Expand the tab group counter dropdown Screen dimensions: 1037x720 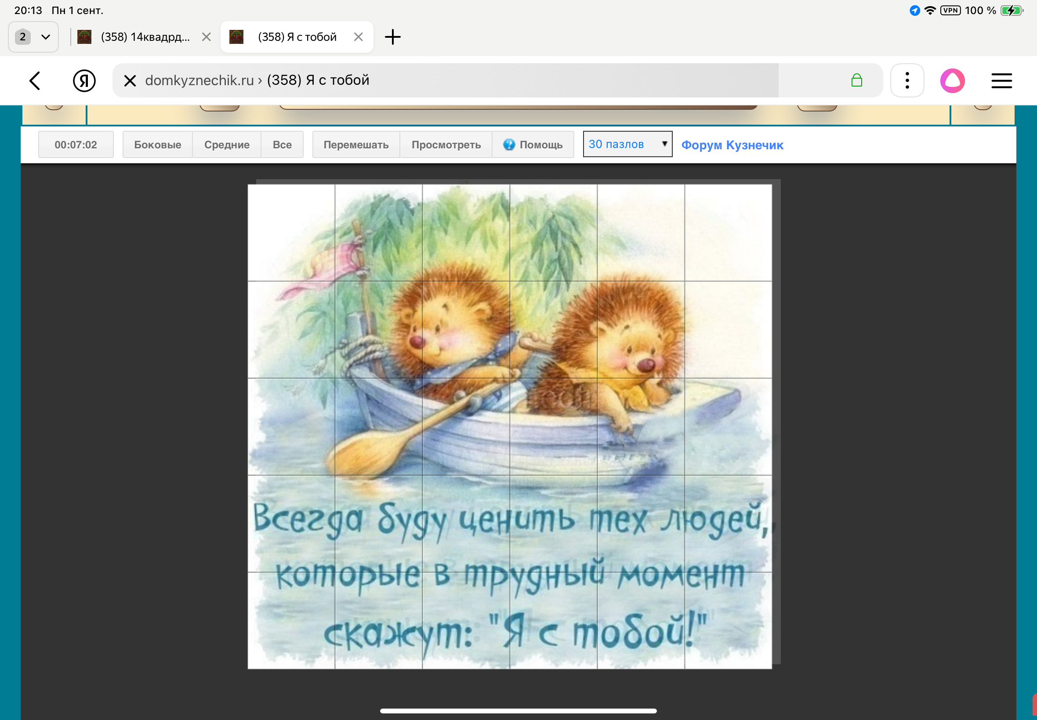point(33,37)
